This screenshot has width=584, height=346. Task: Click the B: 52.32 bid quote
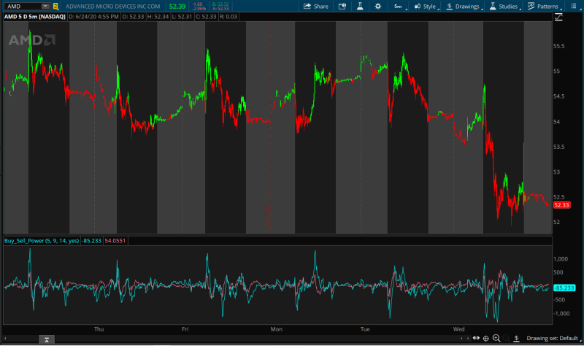coord(220,4)
